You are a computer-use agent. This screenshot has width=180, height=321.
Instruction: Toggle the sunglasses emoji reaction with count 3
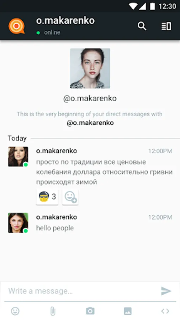click(x=47, y=197)
